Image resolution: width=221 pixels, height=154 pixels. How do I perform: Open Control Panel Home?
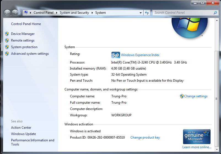point(26,24)
